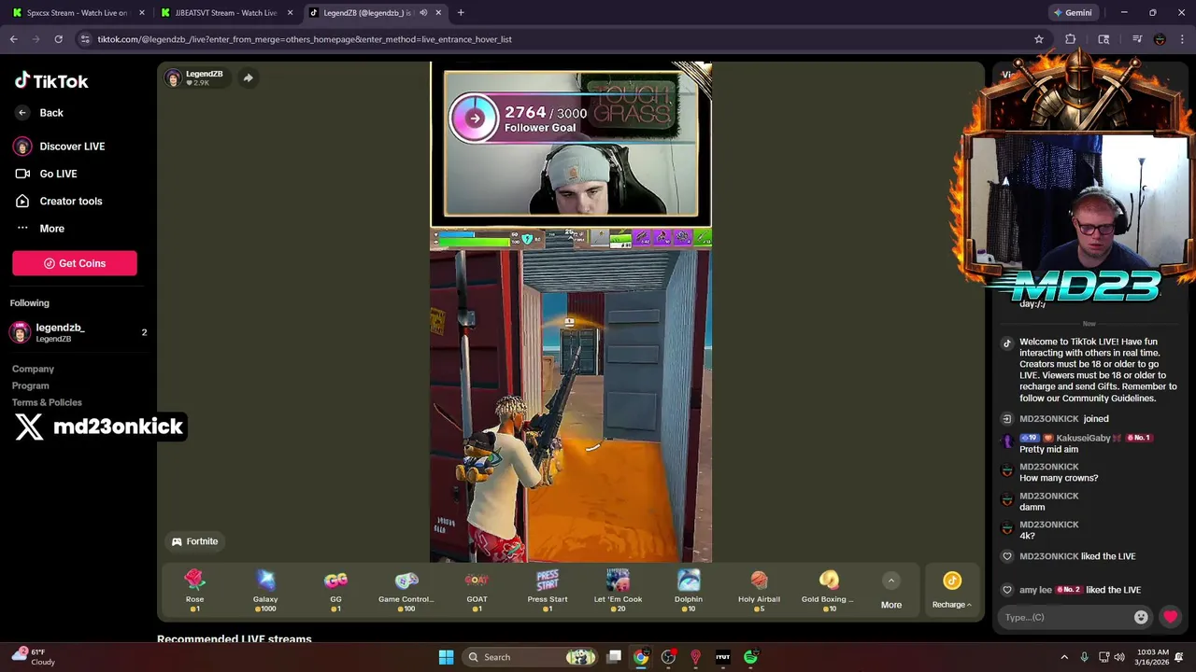
Task: Open Spotify from the taskbar
Action: click(x=750, y=657)
